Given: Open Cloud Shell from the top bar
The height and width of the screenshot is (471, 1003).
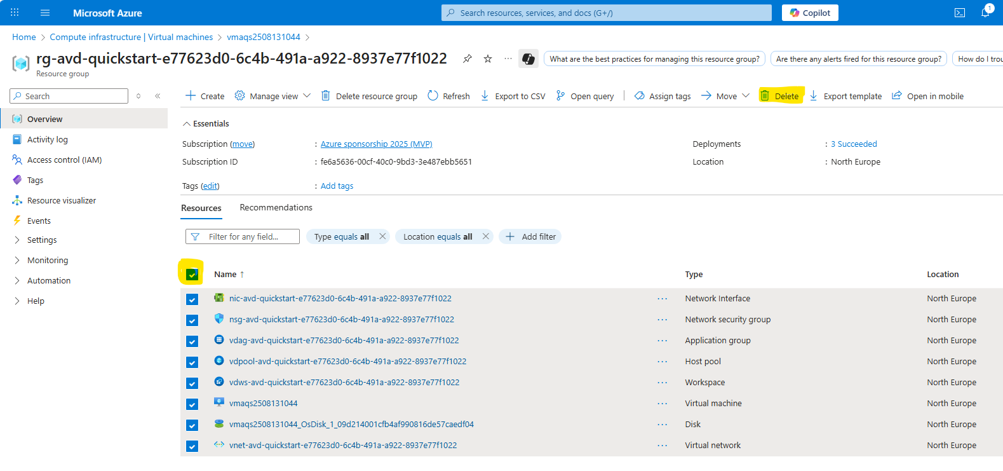Looking at the screenshot, I should [960, 13].
